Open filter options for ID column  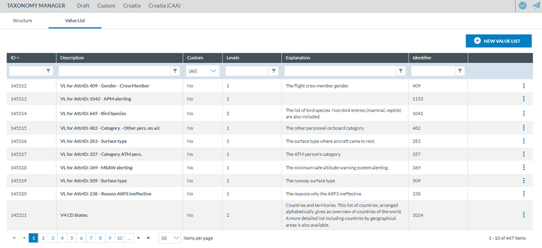pos(48,71)
